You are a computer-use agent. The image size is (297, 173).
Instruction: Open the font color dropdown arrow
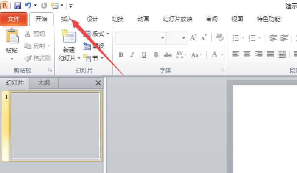pyautogui.click(x=222, y=54)
